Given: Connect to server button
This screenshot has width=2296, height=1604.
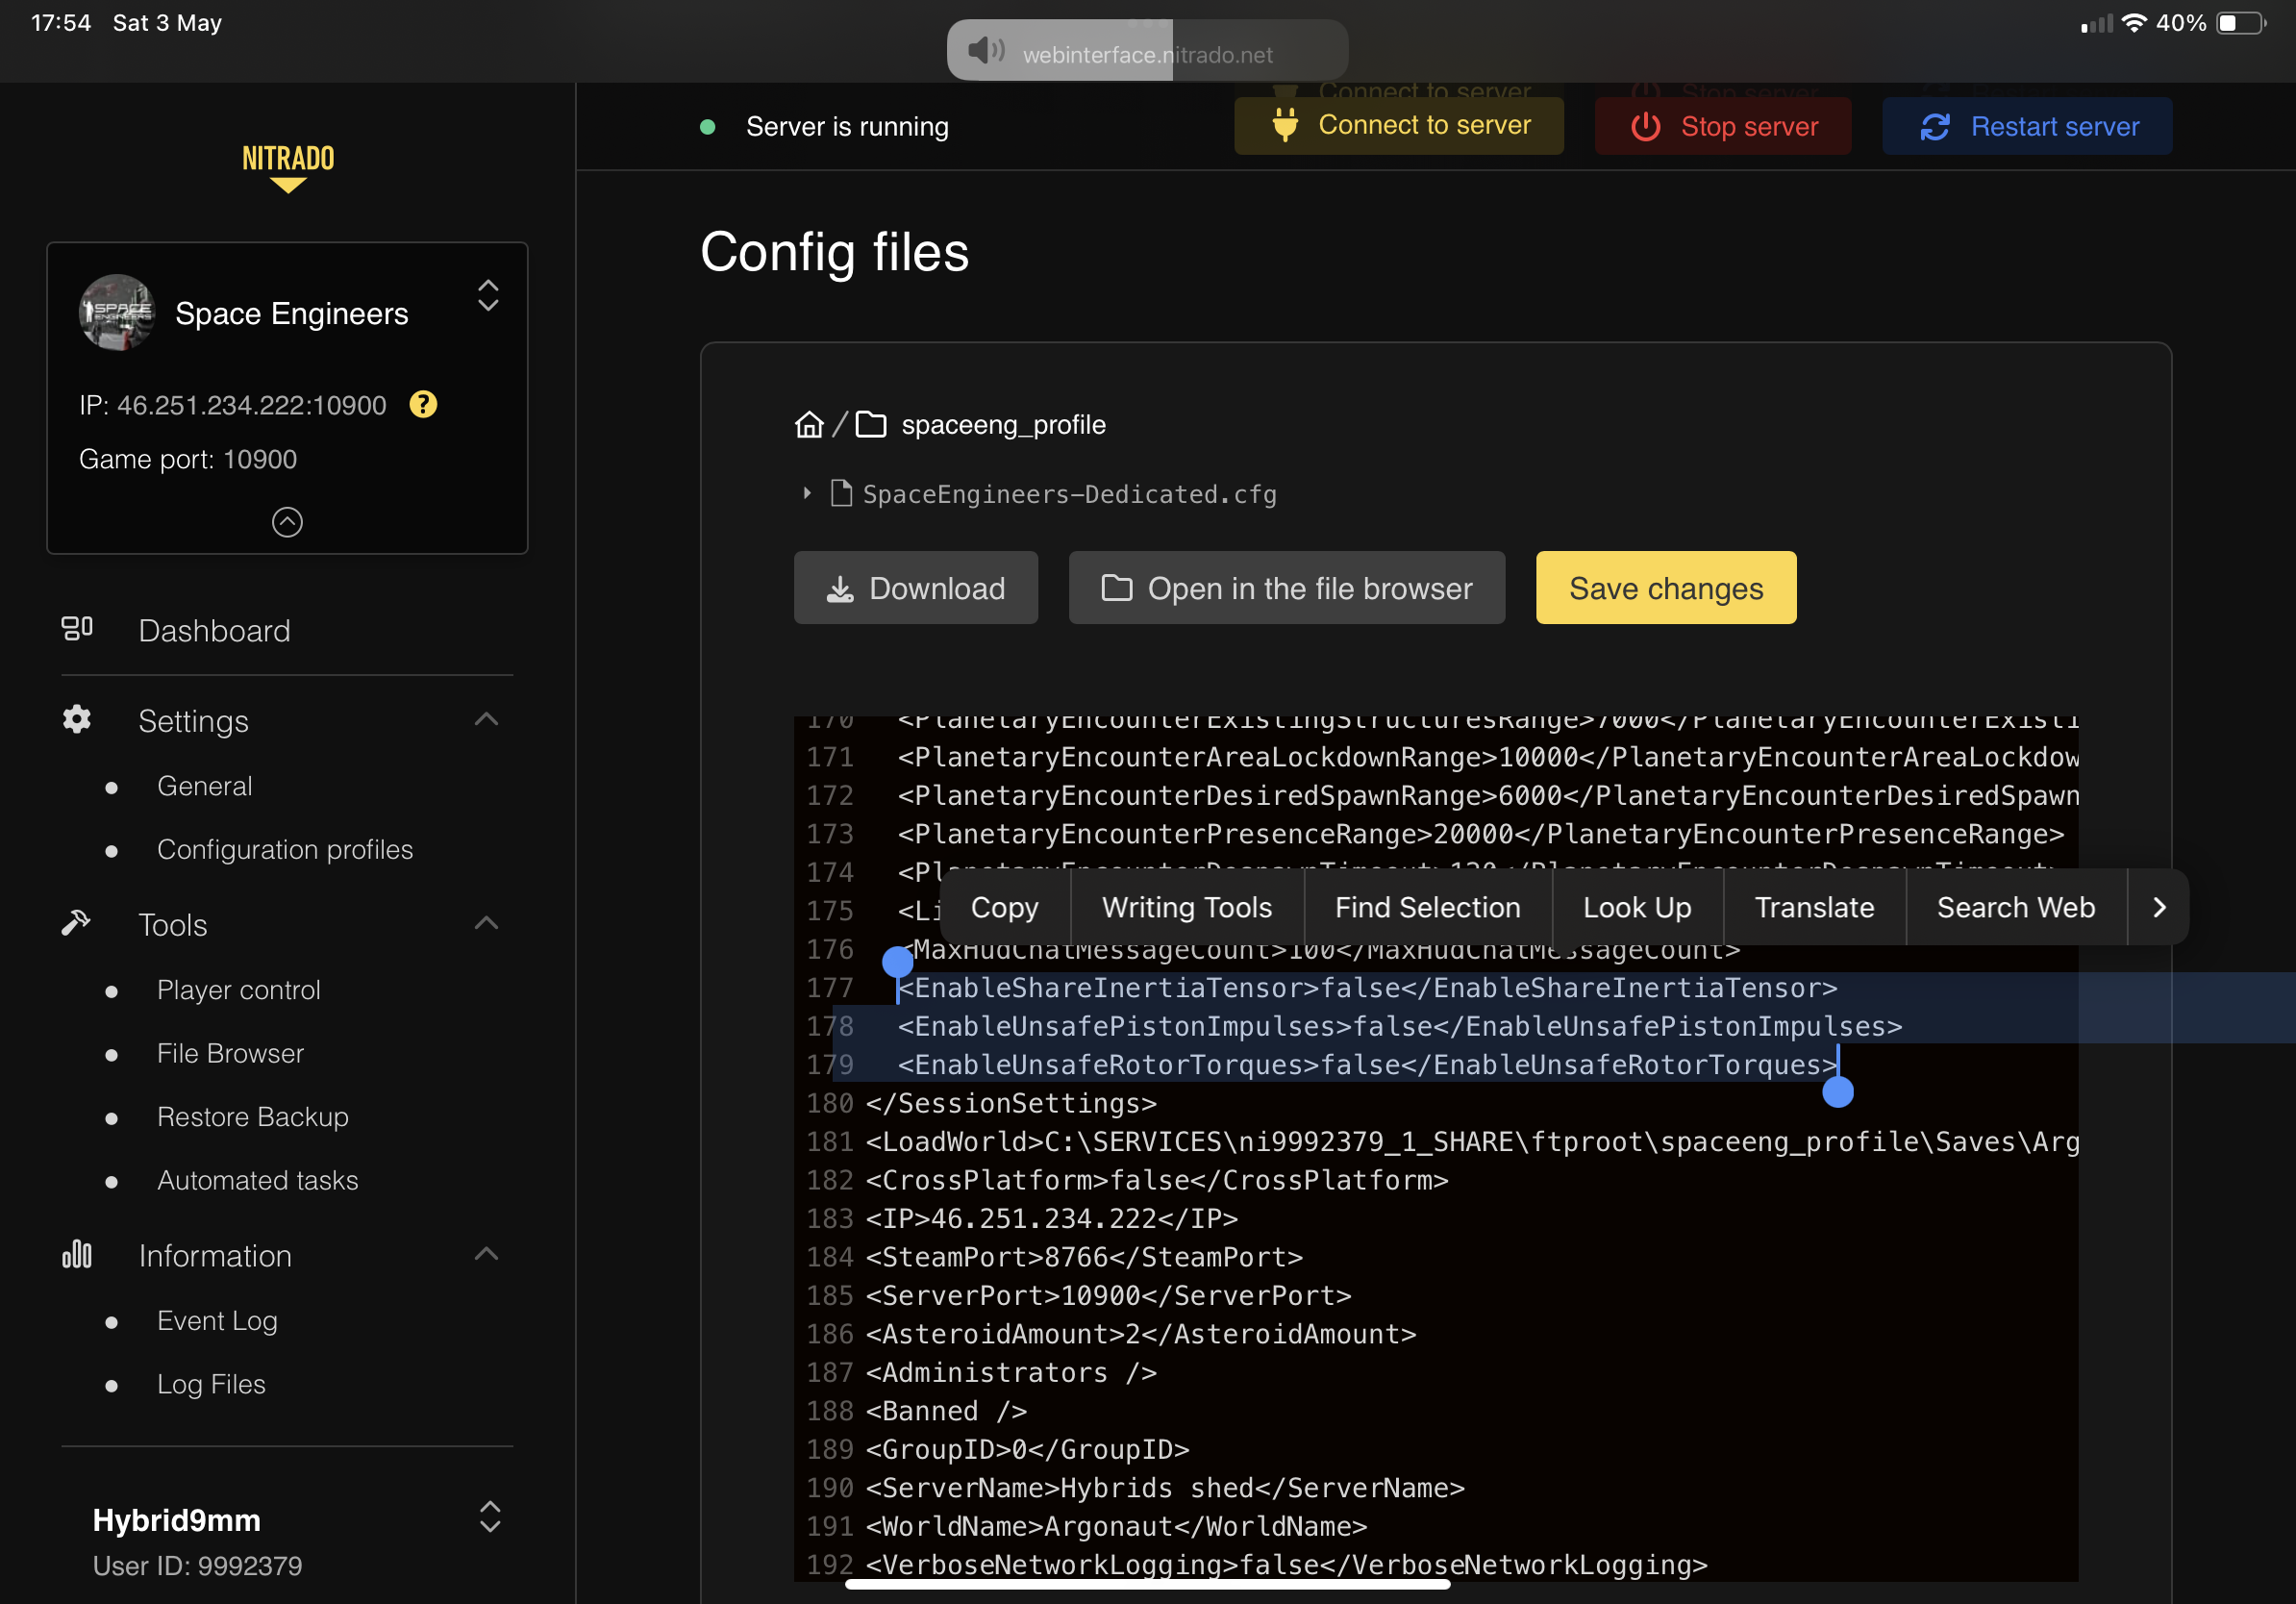Looking at the screenshot, I should 1398,126.
